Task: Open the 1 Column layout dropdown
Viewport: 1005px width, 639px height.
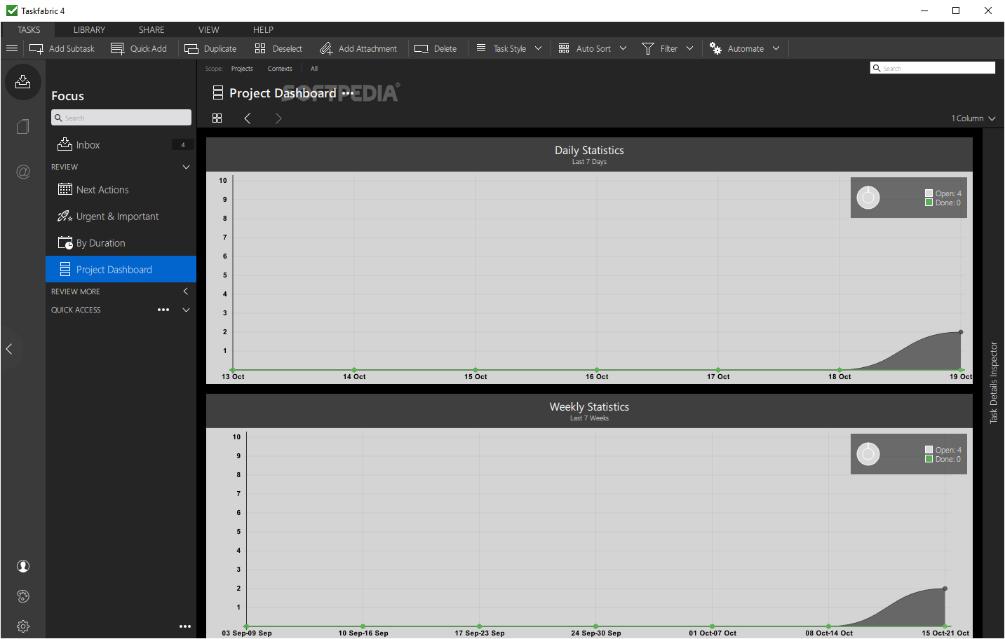Action: [x=973, y=118]
